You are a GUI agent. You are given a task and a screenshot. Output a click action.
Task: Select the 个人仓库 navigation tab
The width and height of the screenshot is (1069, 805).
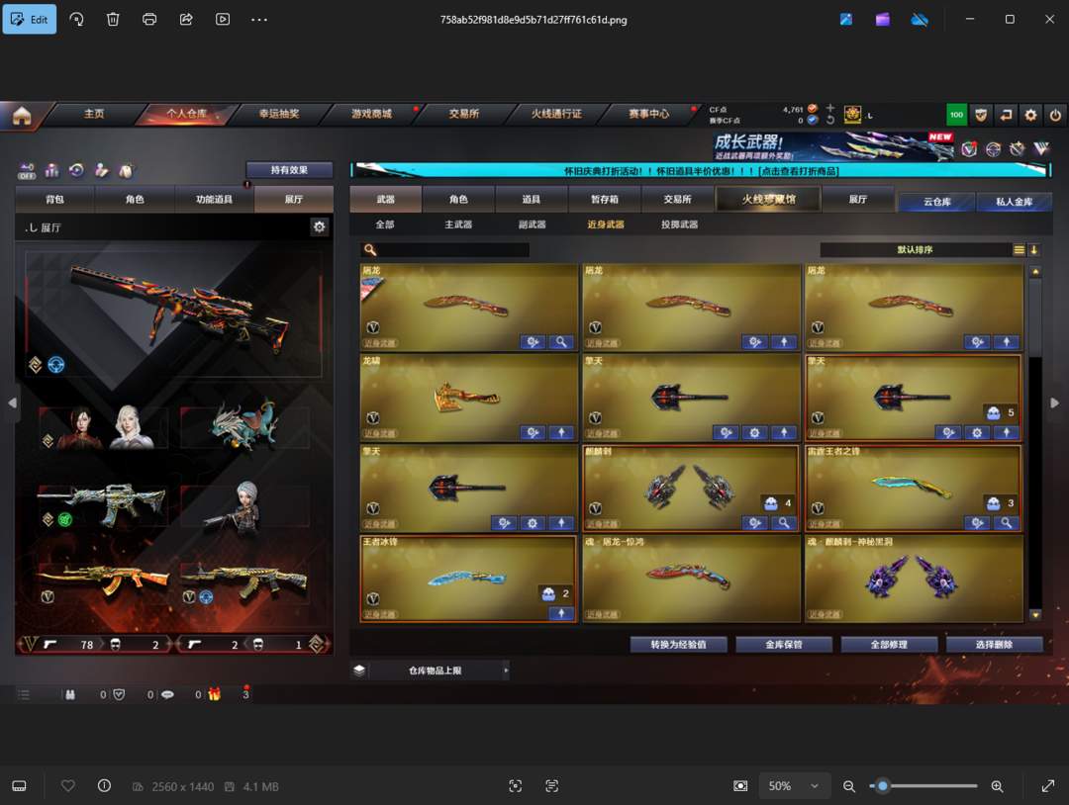[187, 114]
